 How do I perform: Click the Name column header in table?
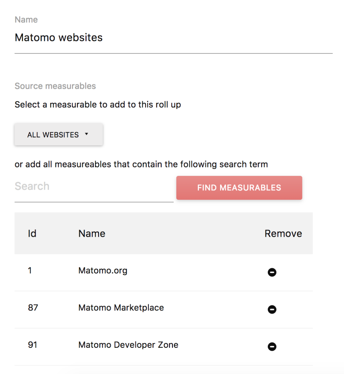point(92,233)
